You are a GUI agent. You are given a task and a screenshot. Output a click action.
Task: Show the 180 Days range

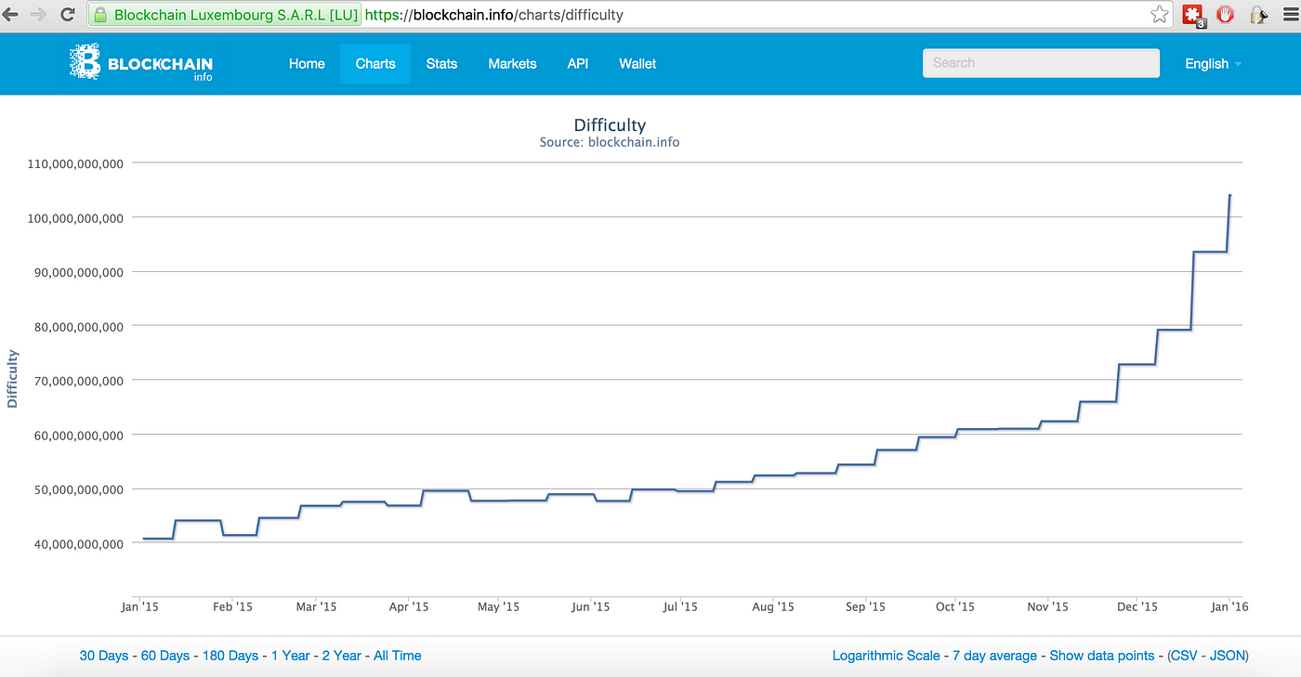(x=230, y=656)
